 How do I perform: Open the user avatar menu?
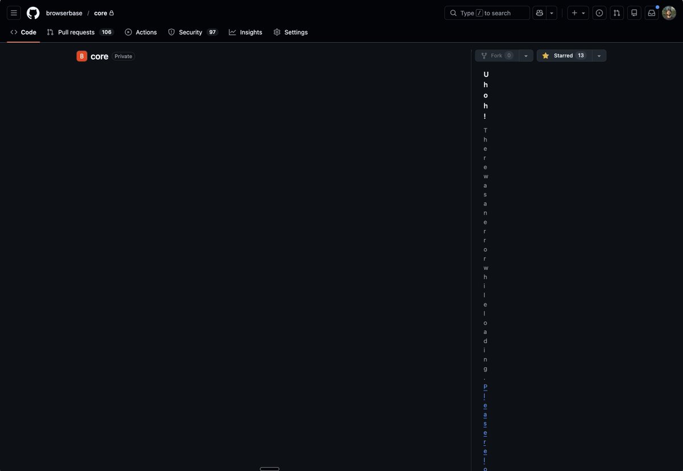669,13
